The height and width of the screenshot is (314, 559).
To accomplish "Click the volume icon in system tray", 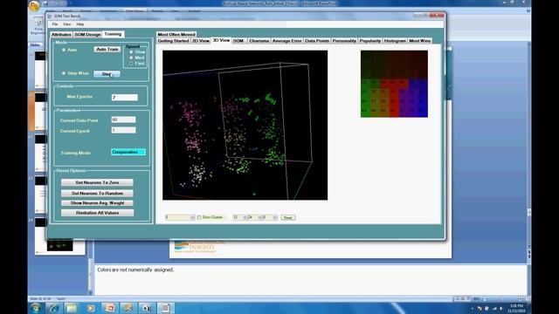I will point(500,309).
